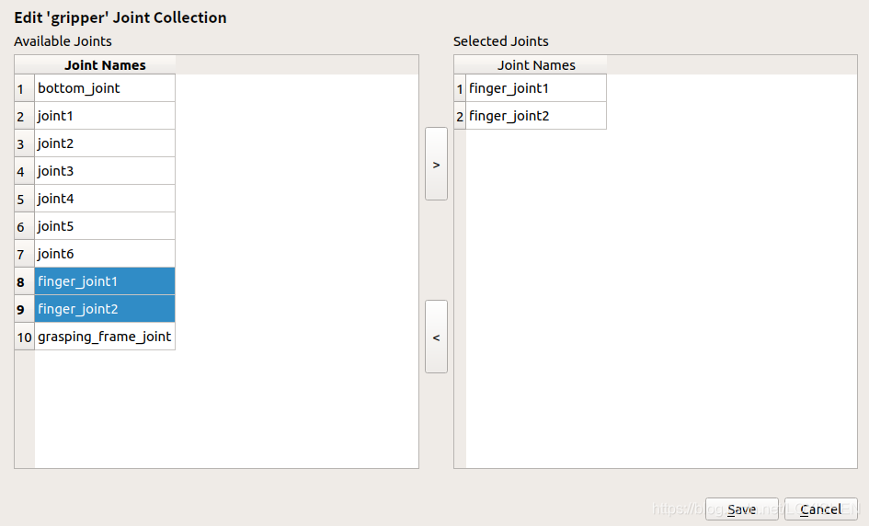Click the '<' remove joint arrow button

[436, 337]
